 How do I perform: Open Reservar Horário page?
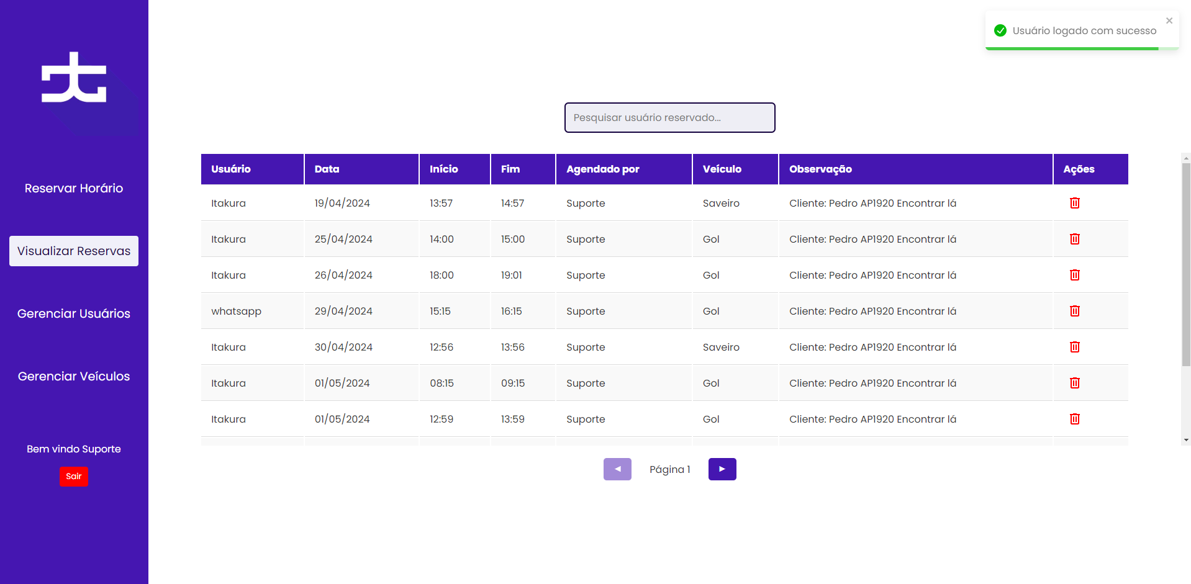[x=74, y=188]
